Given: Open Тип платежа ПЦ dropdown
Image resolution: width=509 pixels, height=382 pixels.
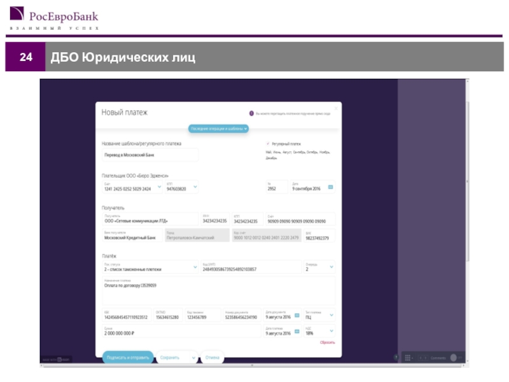Looking at the screenshot, I should pyautogui.click(x=331, y=315).
